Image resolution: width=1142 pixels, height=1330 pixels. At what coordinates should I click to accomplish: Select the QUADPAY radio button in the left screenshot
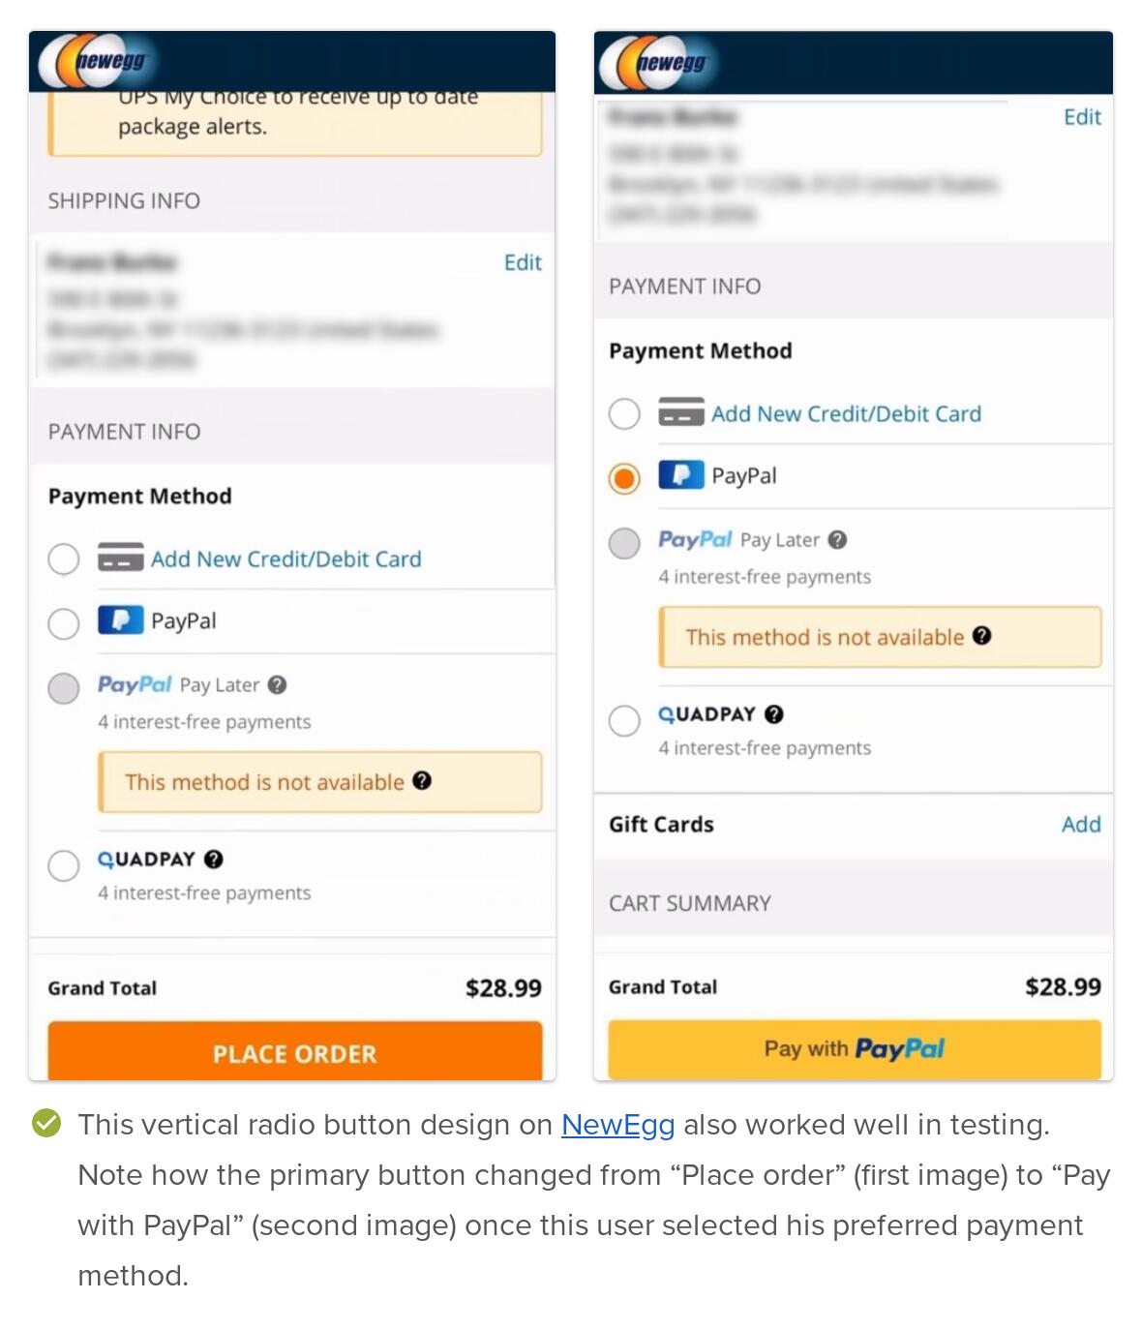(64, 864)
